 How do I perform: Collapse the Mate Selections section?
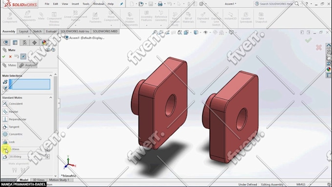[51, 76]
